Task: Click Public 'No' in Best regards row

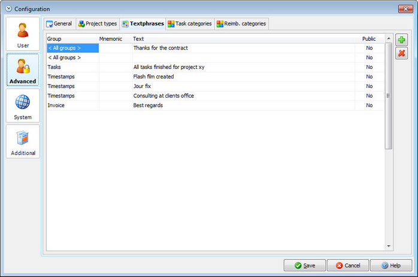Action: [369, 105]
